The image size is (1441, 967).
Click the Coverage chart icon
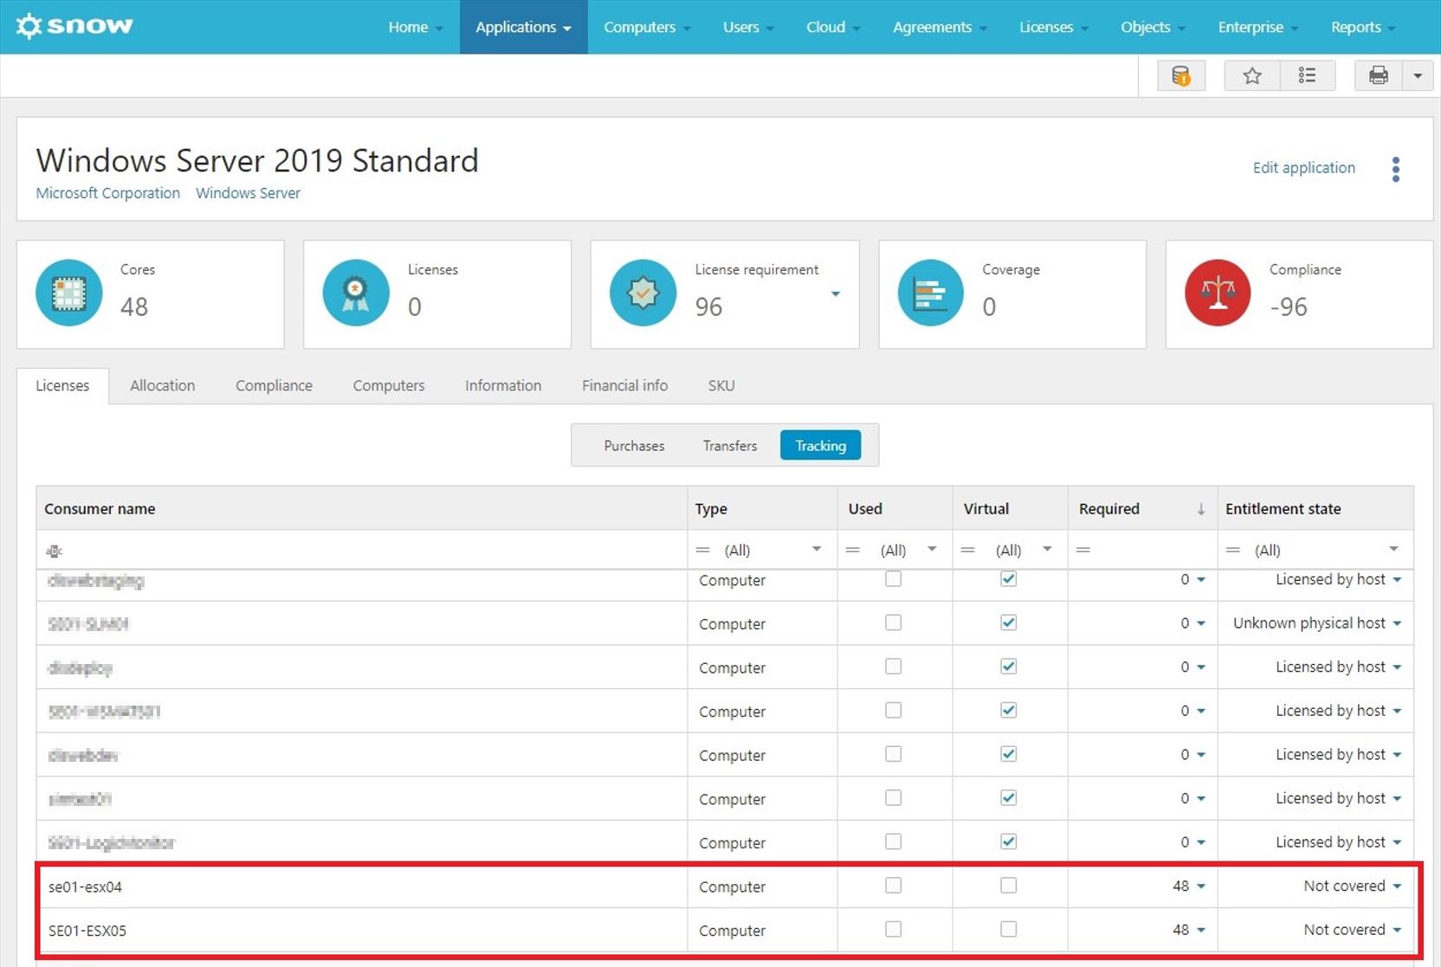[x=931, y=293]
